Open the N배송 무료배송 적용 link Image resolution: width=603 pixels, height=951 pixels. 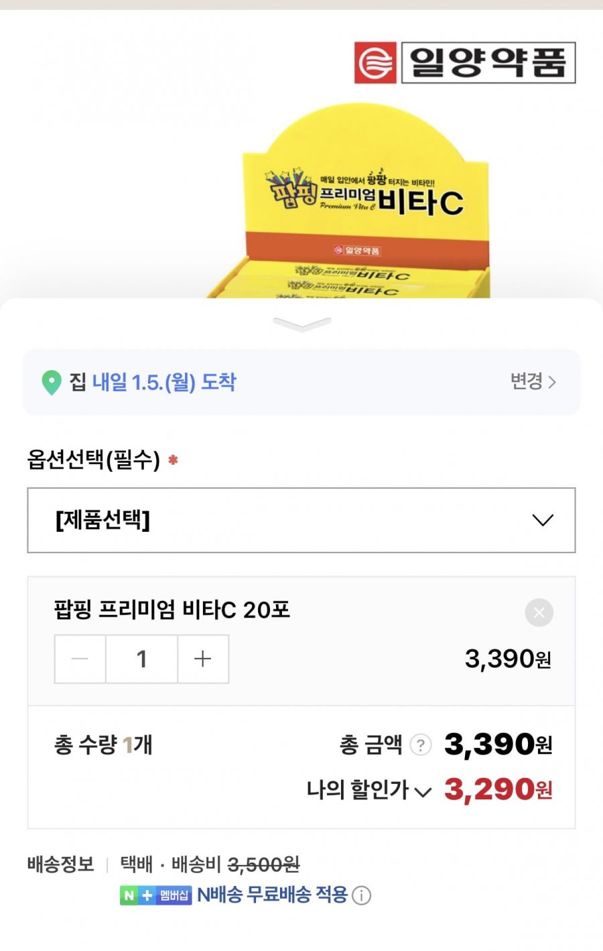272,895
